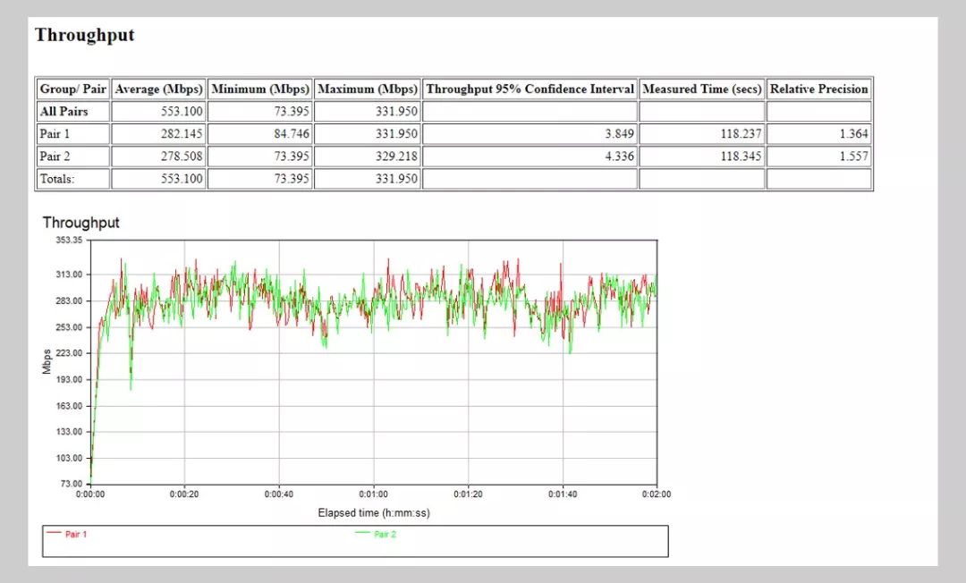Screen dimensions: 966x583
Task: Select the Pair 2 row label in table
Action: 54,156
